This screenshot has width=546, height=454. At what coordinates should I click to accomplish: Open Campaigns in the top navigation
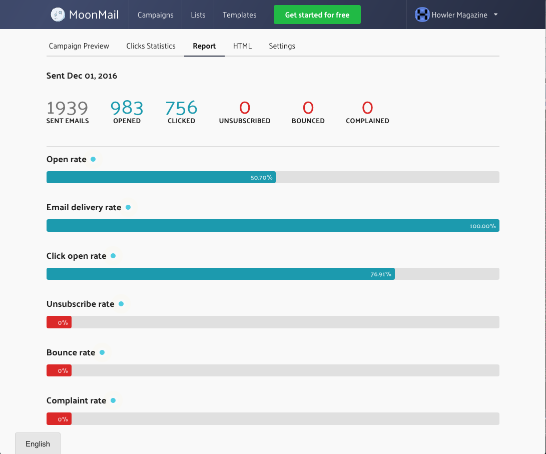[155, 15]
